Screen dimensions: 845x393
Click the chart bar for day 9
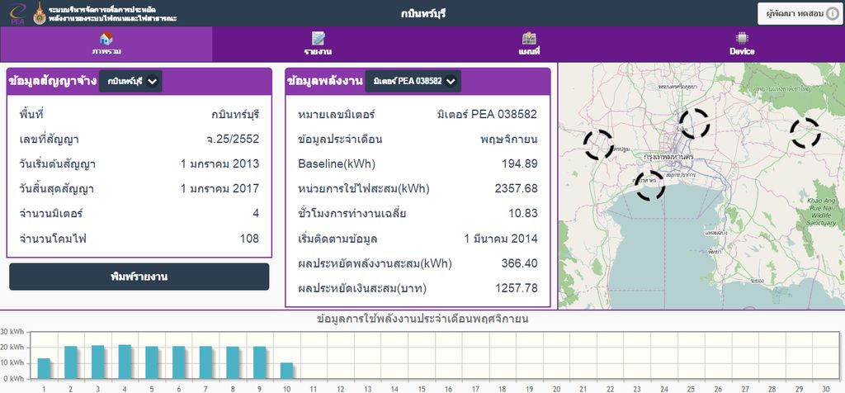tap(259, 362)
